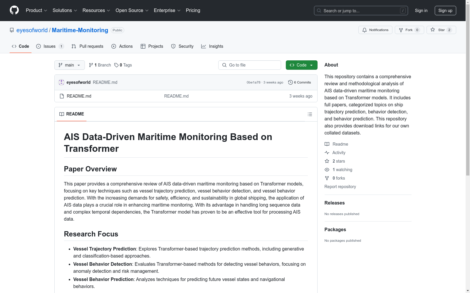
Task: Go to the Actions tab
Action: click(x=122, y=46)
